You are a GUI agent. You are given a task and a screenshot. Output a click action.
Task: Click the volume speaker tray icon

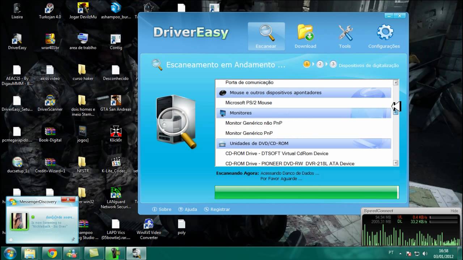(424, 253)
